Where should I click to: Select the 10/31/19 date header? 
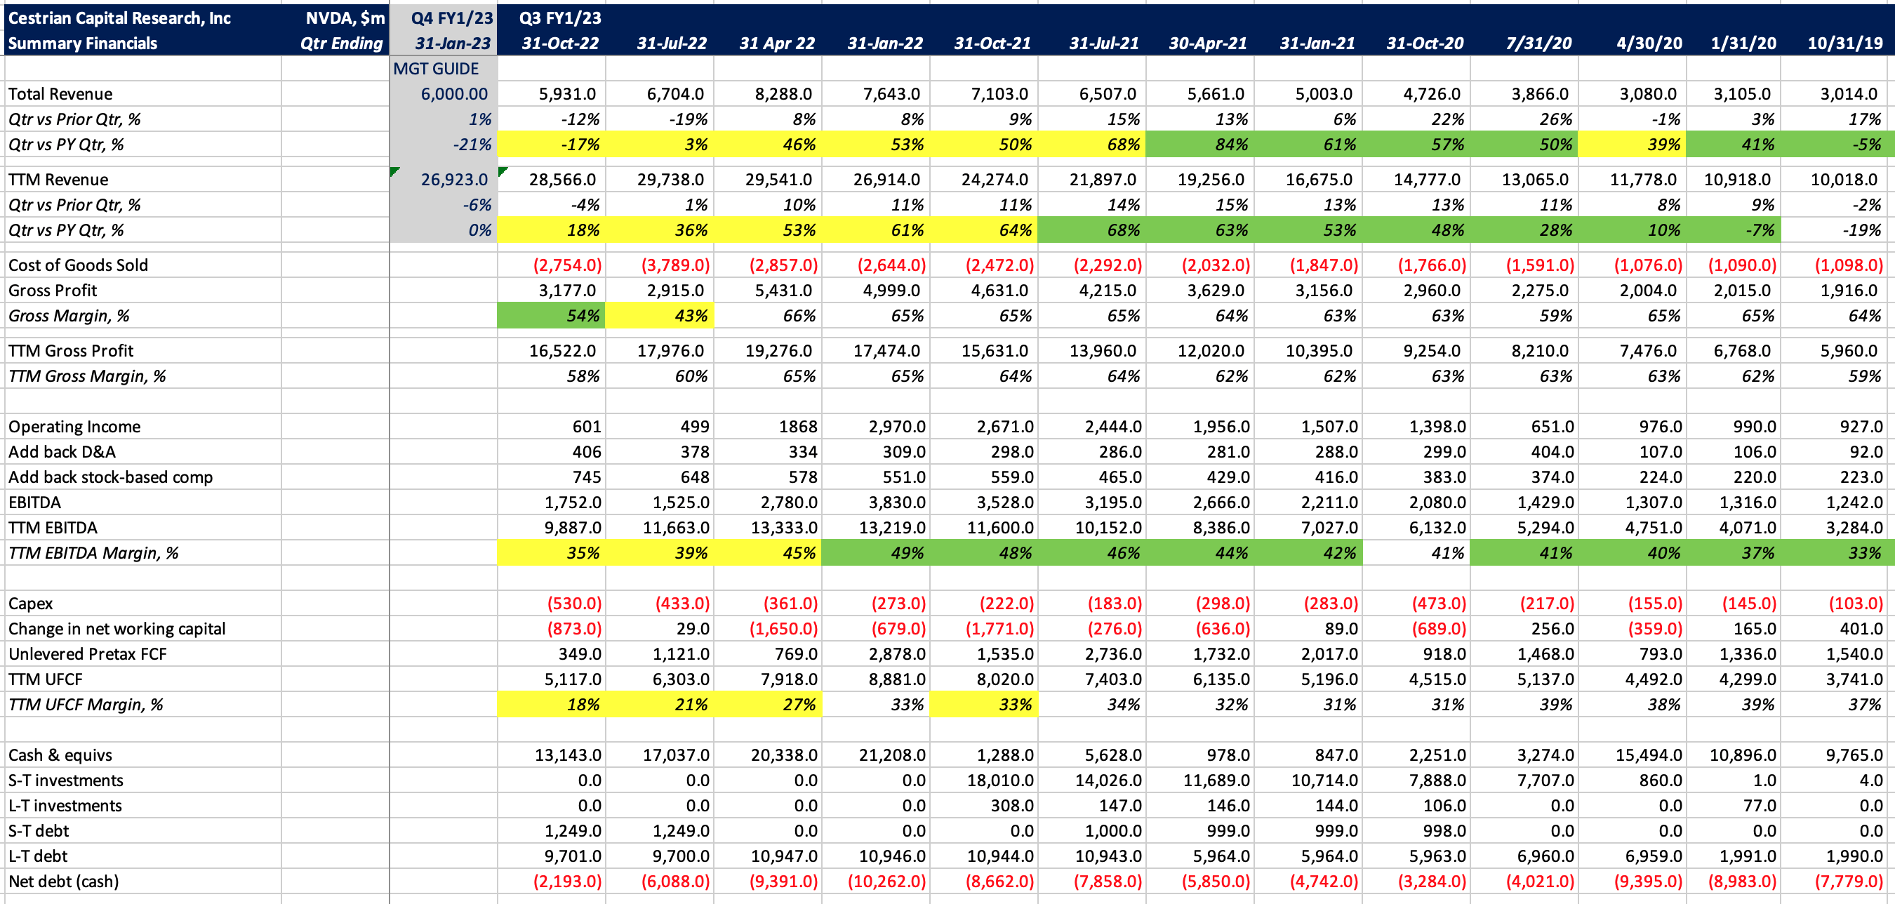pyautogui.click(x=1845, y=44)
